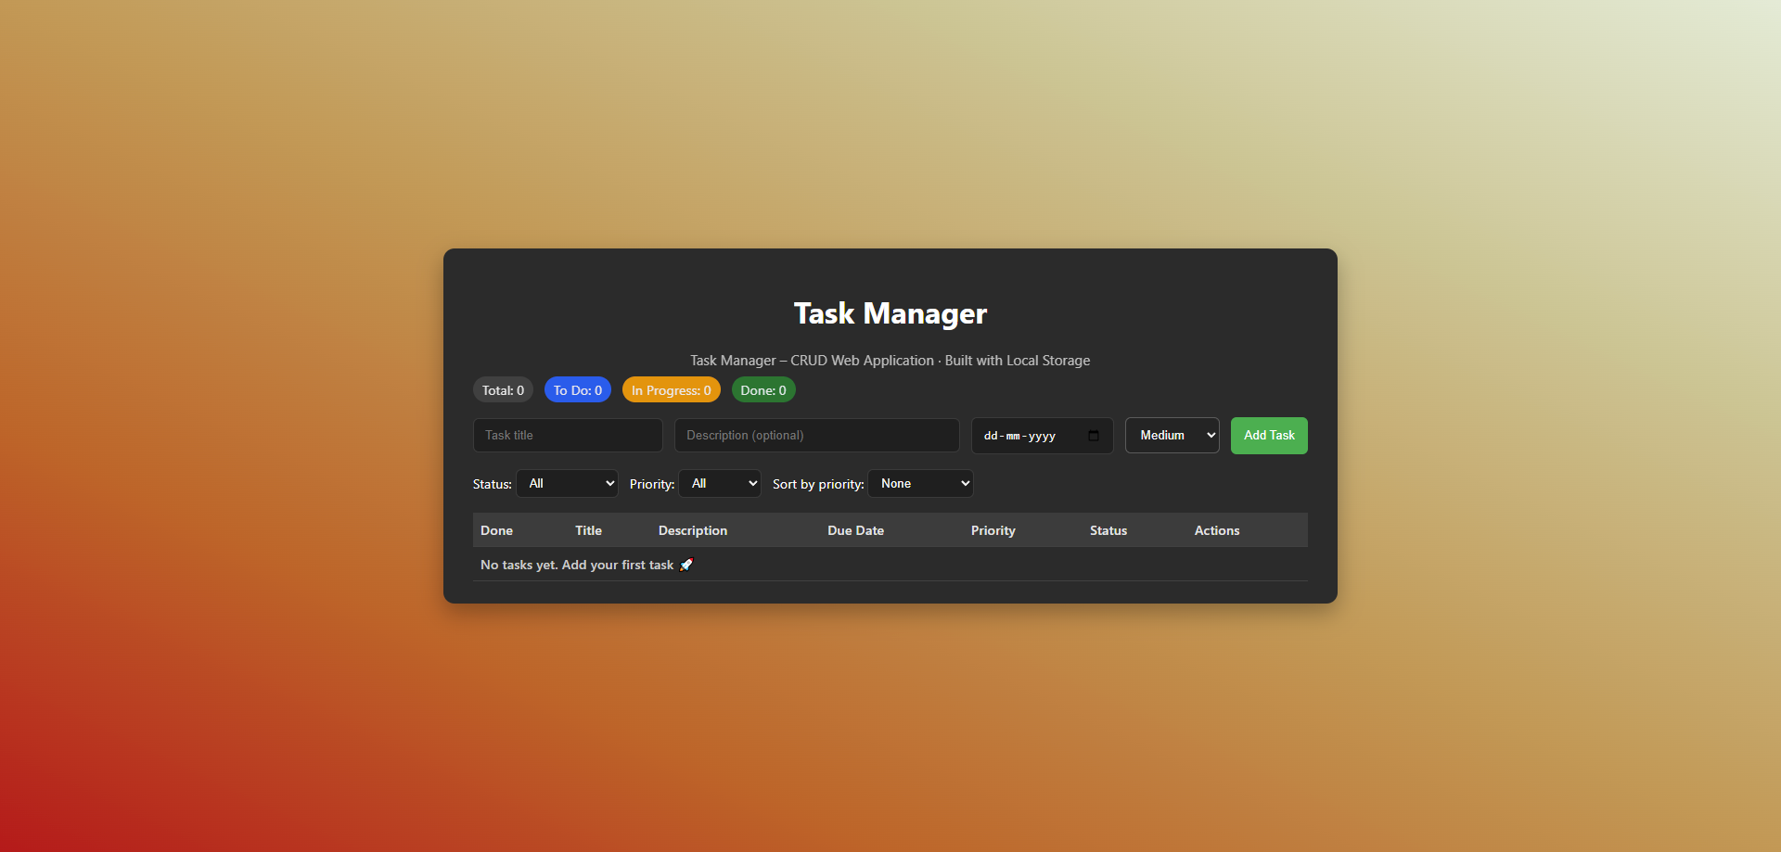Expand the priority selector showing Medium

pos(1172,435)
